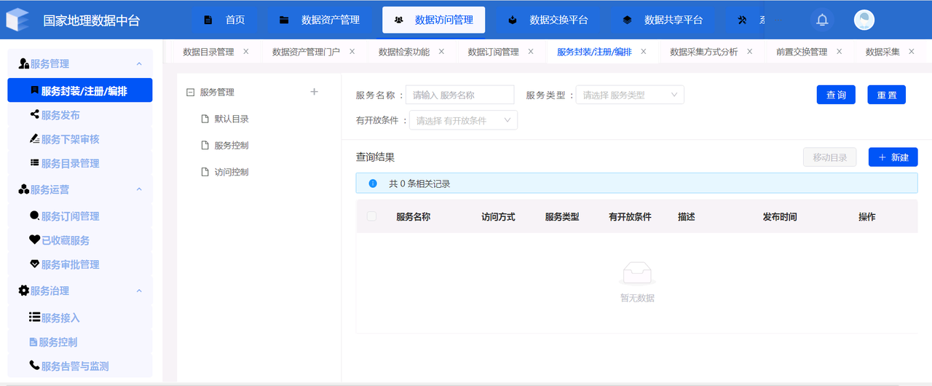Open 服务订阅管理 in the sidebar

pos(69,216)
